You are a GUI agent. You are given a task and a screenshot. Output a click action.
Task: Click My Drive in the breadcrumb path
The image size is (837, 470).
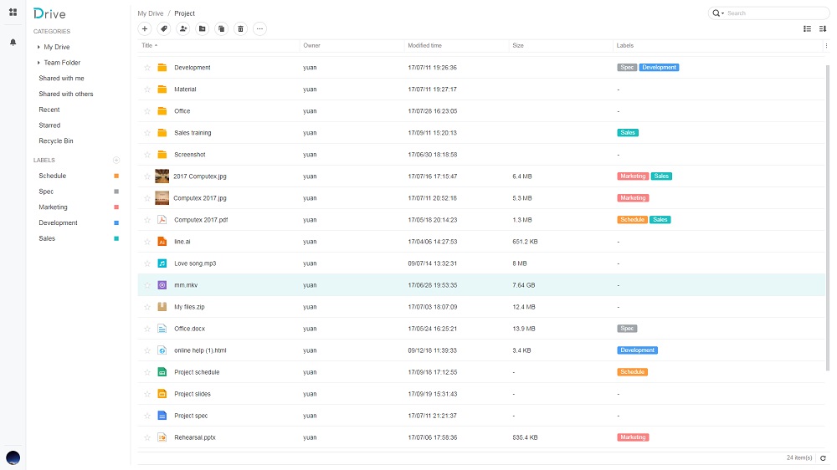[x=151, y=13]
